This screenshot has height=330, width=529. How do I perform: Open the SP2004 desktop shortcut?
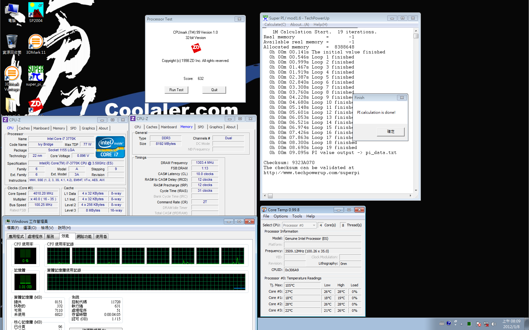tap(36, 12)
